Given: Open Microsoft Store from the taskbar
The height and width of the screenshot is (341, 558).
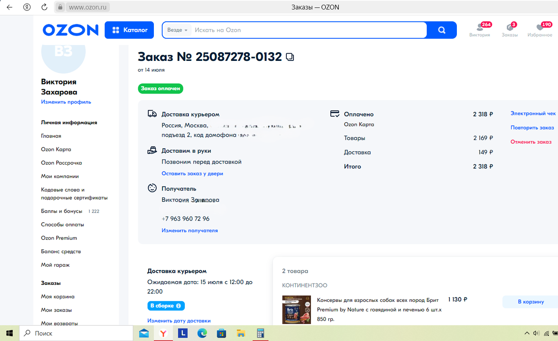Looking at the screenshot, I should (x=221, y=333).
